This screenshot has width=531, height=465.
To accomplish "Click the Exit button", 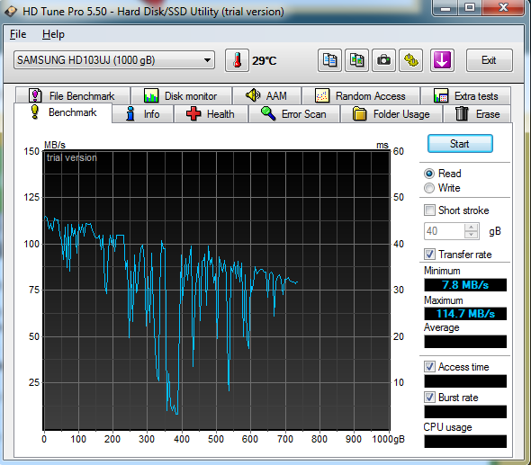I will 490,60.
